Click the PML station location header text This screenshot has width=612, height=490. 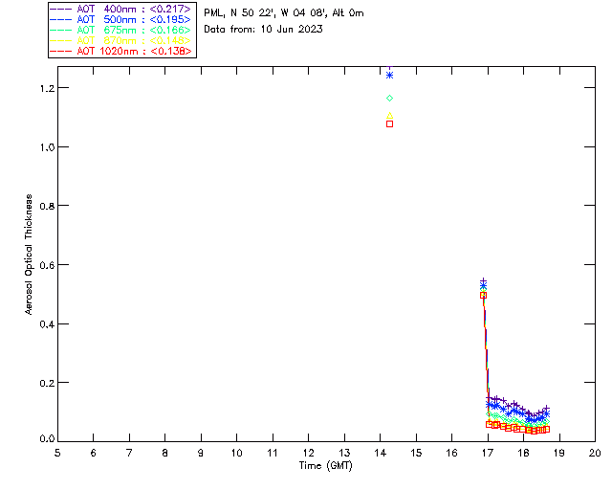tap(284, 12)
